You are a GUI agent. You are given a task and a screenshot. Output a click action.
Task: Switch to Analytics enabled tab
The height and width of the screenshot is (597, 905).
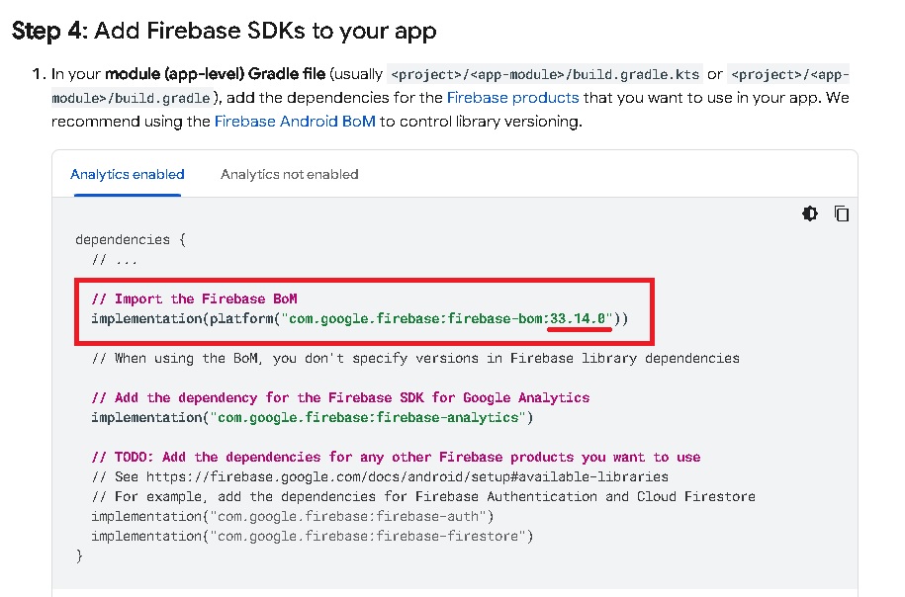pyautogui.click(x=127, y=174)
